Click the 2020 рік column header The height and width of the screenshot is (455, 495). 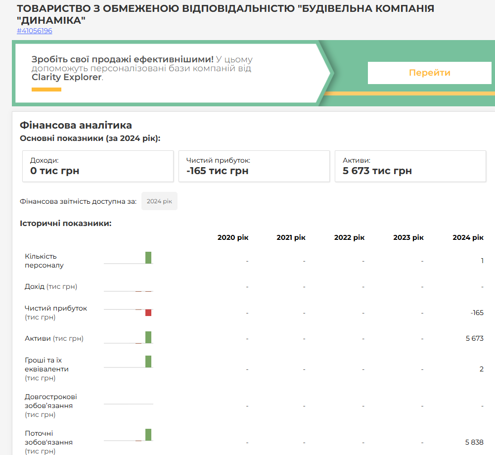click(x=233, y=237)
